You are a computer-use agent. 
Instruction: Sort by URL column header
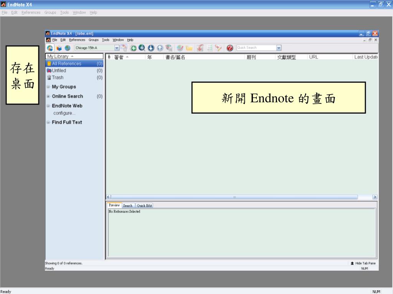tap(330, 57)
